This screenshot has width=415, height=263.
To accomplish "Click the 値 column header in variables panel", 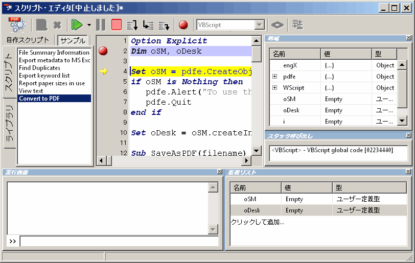I will (x=347, y=54).
